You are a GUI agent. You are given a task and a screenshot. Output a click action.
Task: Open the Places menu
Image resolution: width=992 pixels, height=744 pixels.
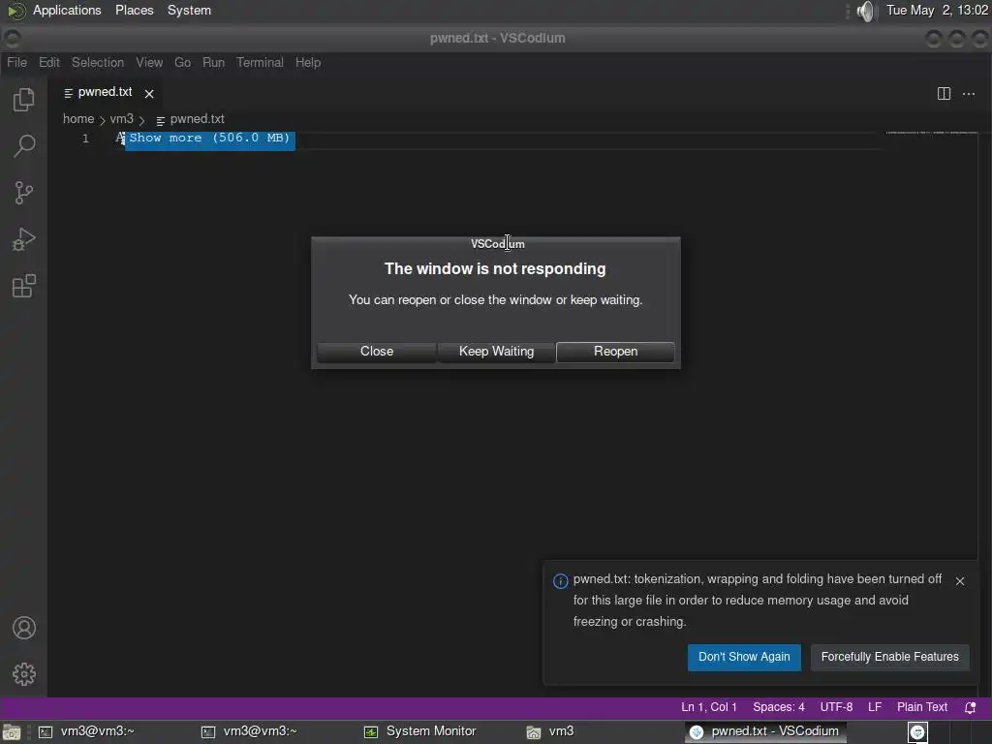[134, 11]
